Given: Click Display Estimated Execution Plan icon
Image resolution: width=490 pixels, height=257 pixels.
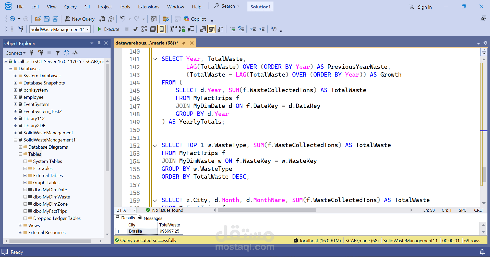Looking at the screenshot, I should coord(144,29).
